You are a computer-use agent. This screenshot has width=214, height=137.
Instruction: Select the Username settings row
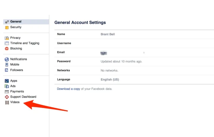(x=134, y=43)
